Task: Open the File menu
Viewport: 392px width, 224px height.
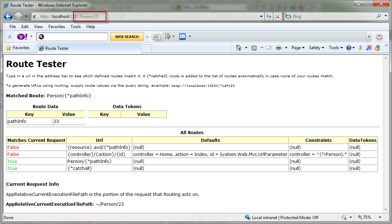Action: 13,26
